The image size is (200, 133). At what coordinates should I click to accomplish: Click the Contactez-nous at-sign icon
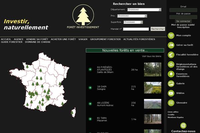tap(183, 125)
